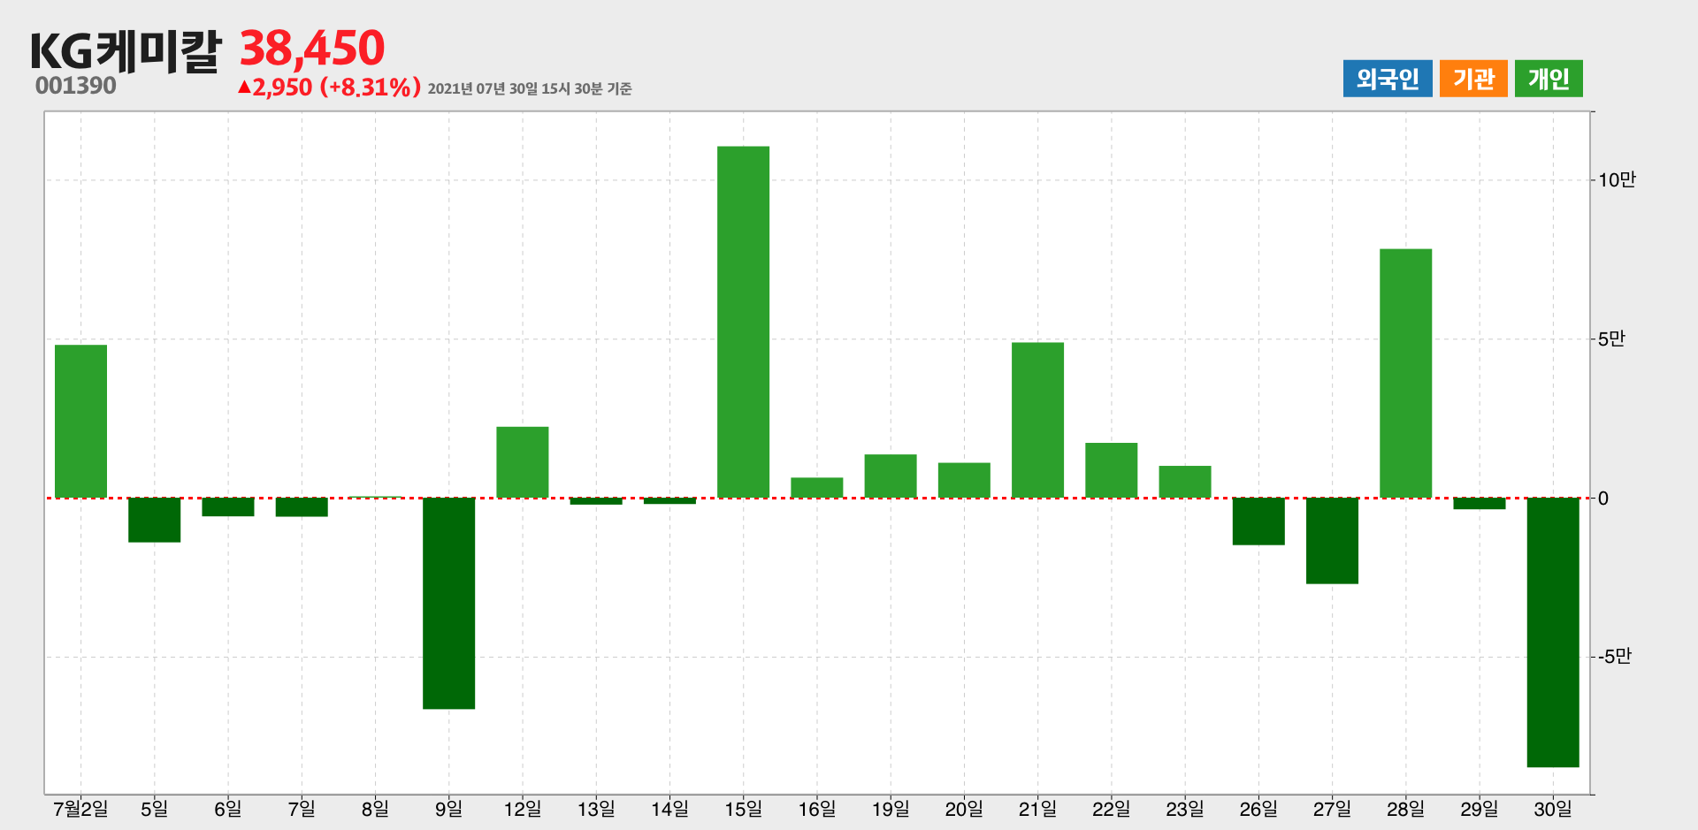This screenshot has width=1698, height=830.
Task: Click the timestamp 2021년 07월 30일 15시 30분 기준
Action: click(x=530, y=88)
